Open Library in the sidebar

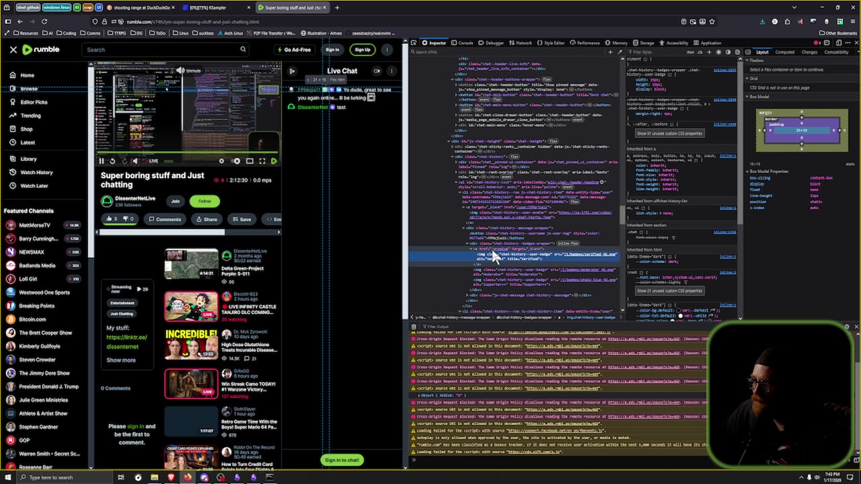pos(28,159)
